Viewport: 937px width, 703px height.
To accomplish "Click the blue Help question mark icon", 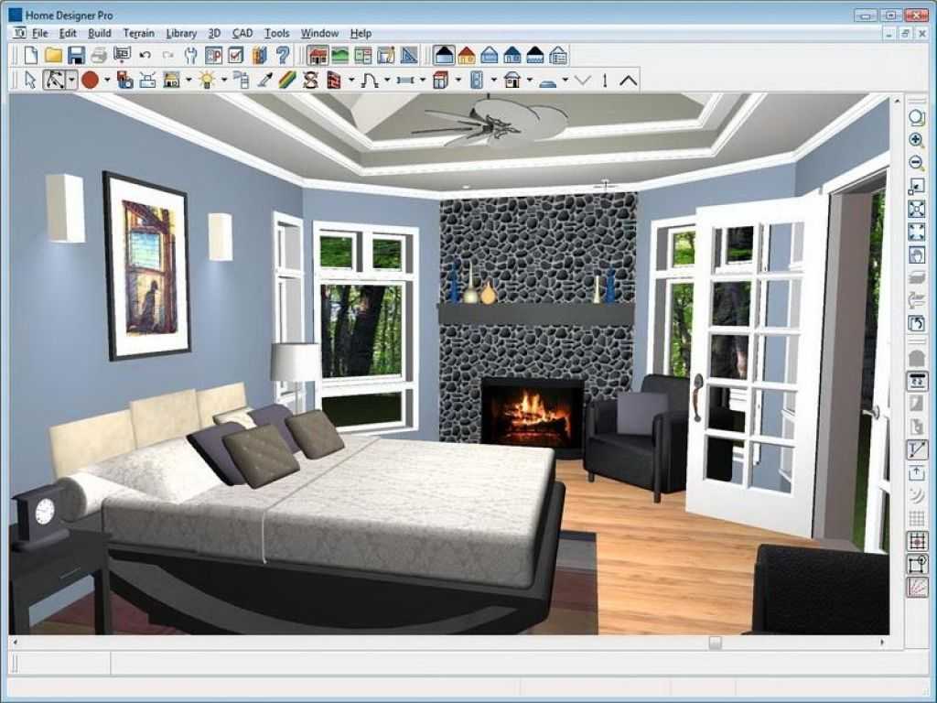I will [x=283, y=56].
